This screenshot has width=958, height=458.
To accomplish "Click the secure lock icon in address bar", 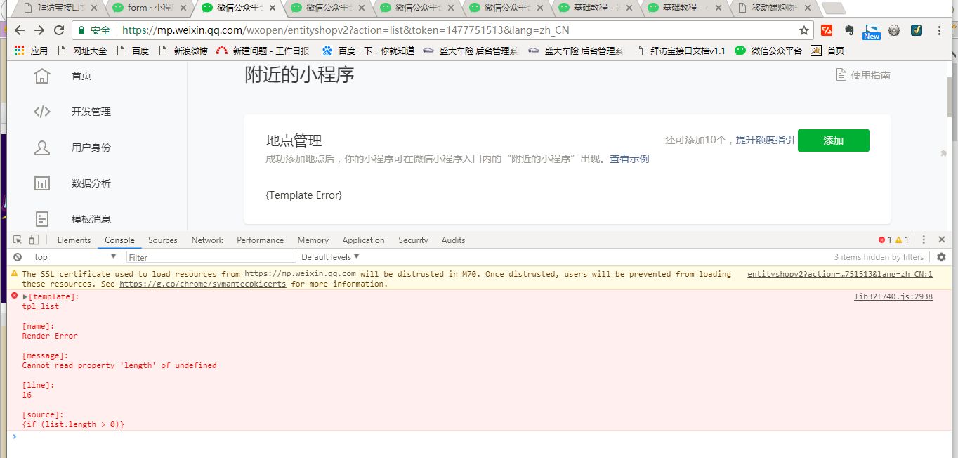I will click(82, 30).
